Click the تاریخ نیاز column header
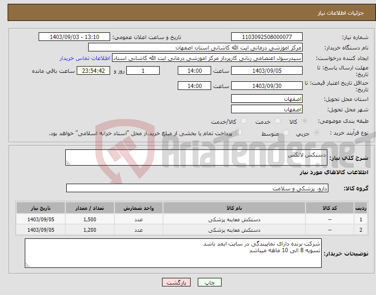 click(x=41, y=208)
